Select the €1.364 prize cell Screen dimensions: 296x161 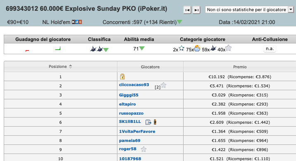[x=240, y=131]
